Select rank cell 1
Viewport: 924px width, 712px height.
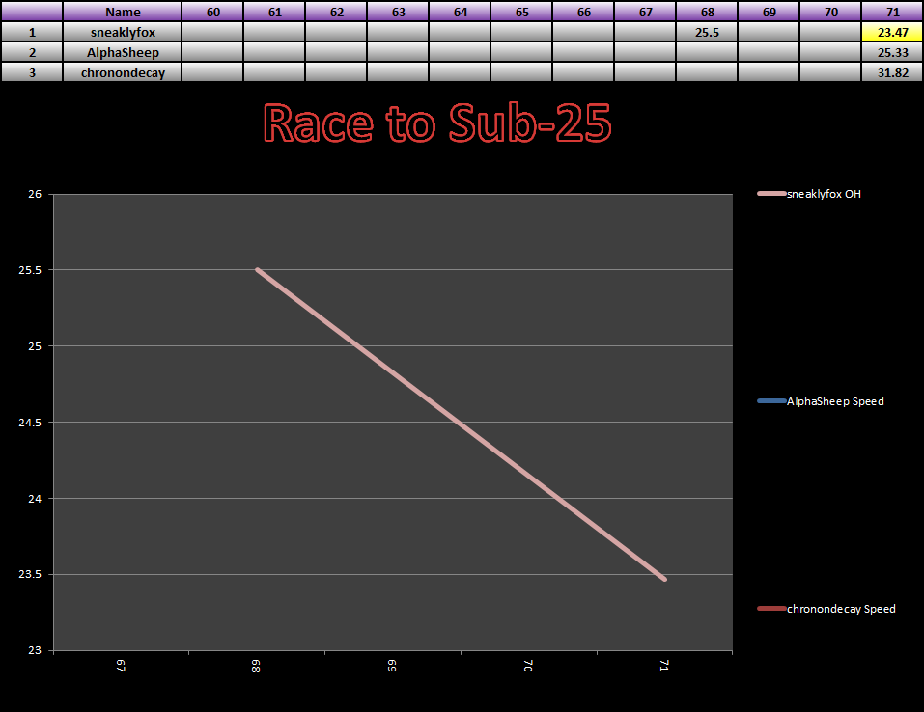32,33
